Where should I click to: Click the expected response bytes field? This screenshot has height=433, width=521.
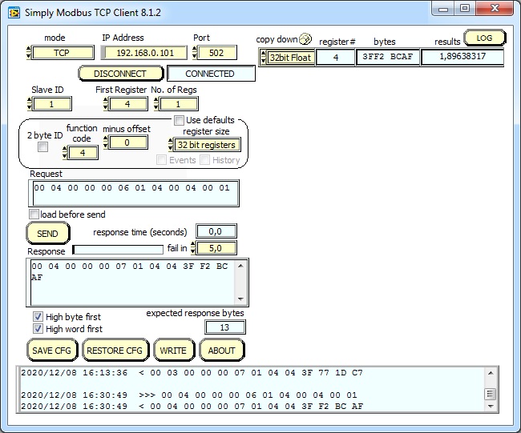point(225,327)
